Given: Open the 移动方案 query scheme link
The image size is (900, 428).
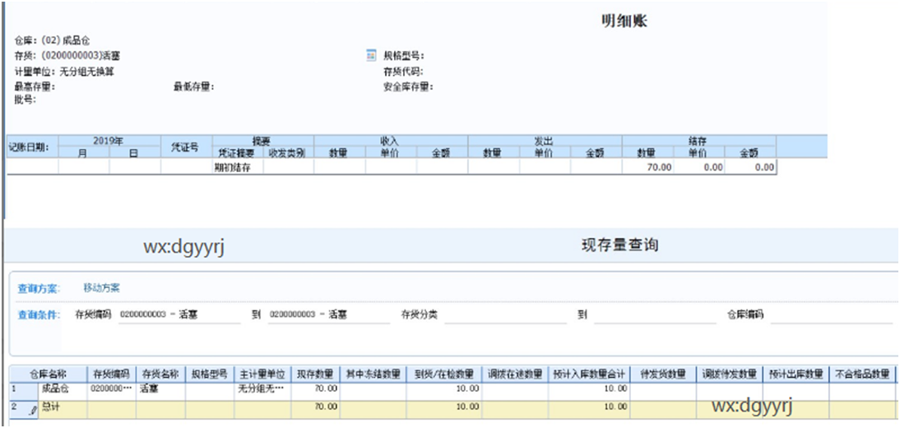Looking at the screenshot, I should click(101, 288).
